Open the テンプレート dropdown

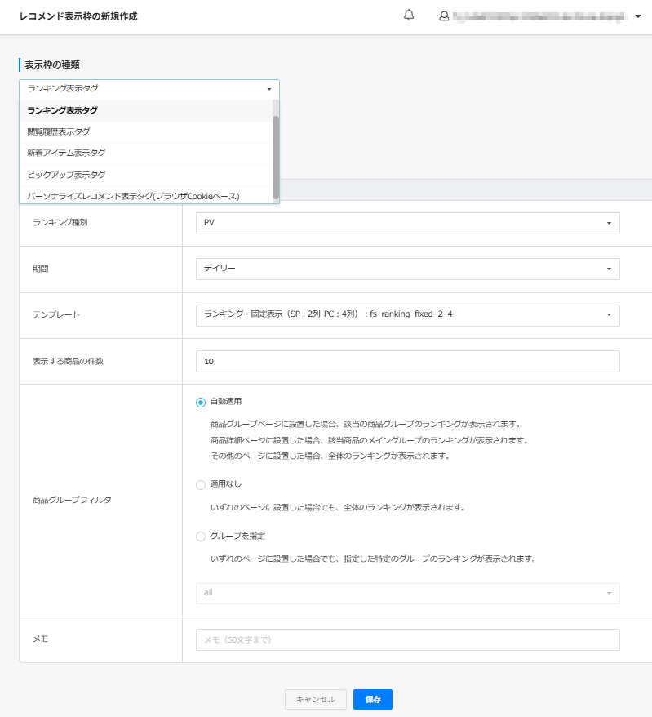click(x=407, y=315)
